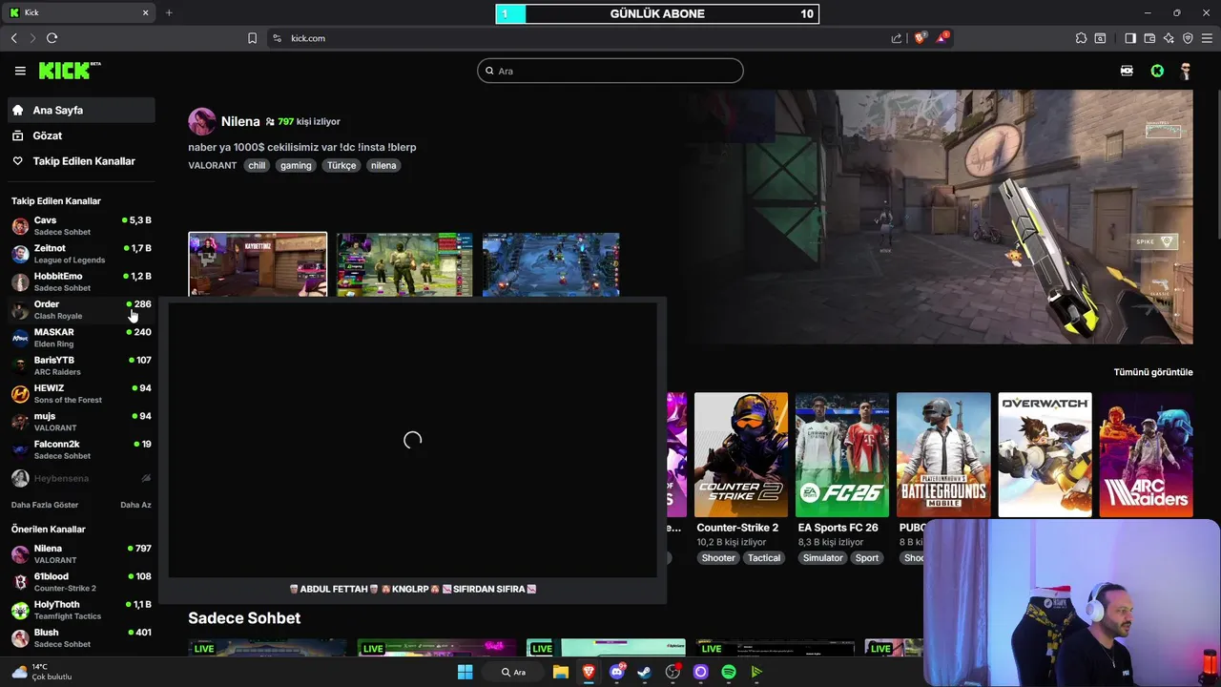Open the Brave Wallet icon
This screenshot has height=687, width=1221.
(x=1149, y=38)
